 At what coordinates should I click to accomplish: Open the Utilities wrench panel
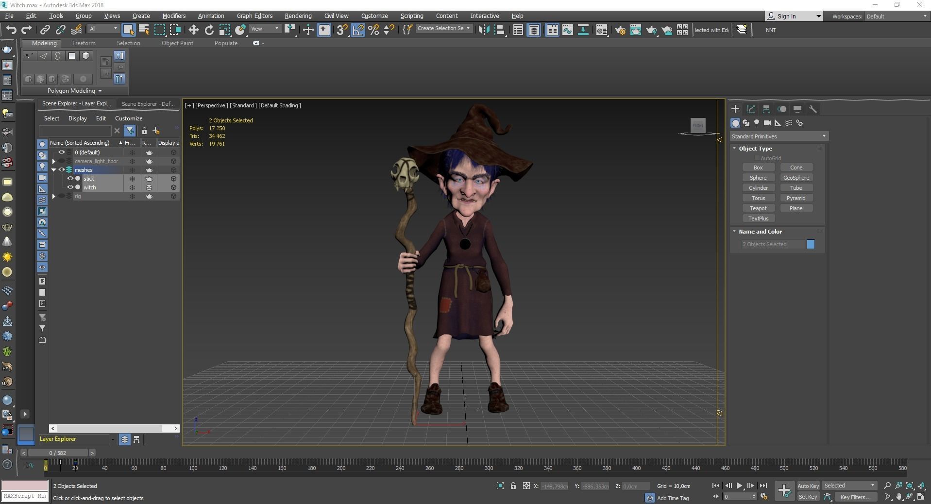(x=813, y=109)
